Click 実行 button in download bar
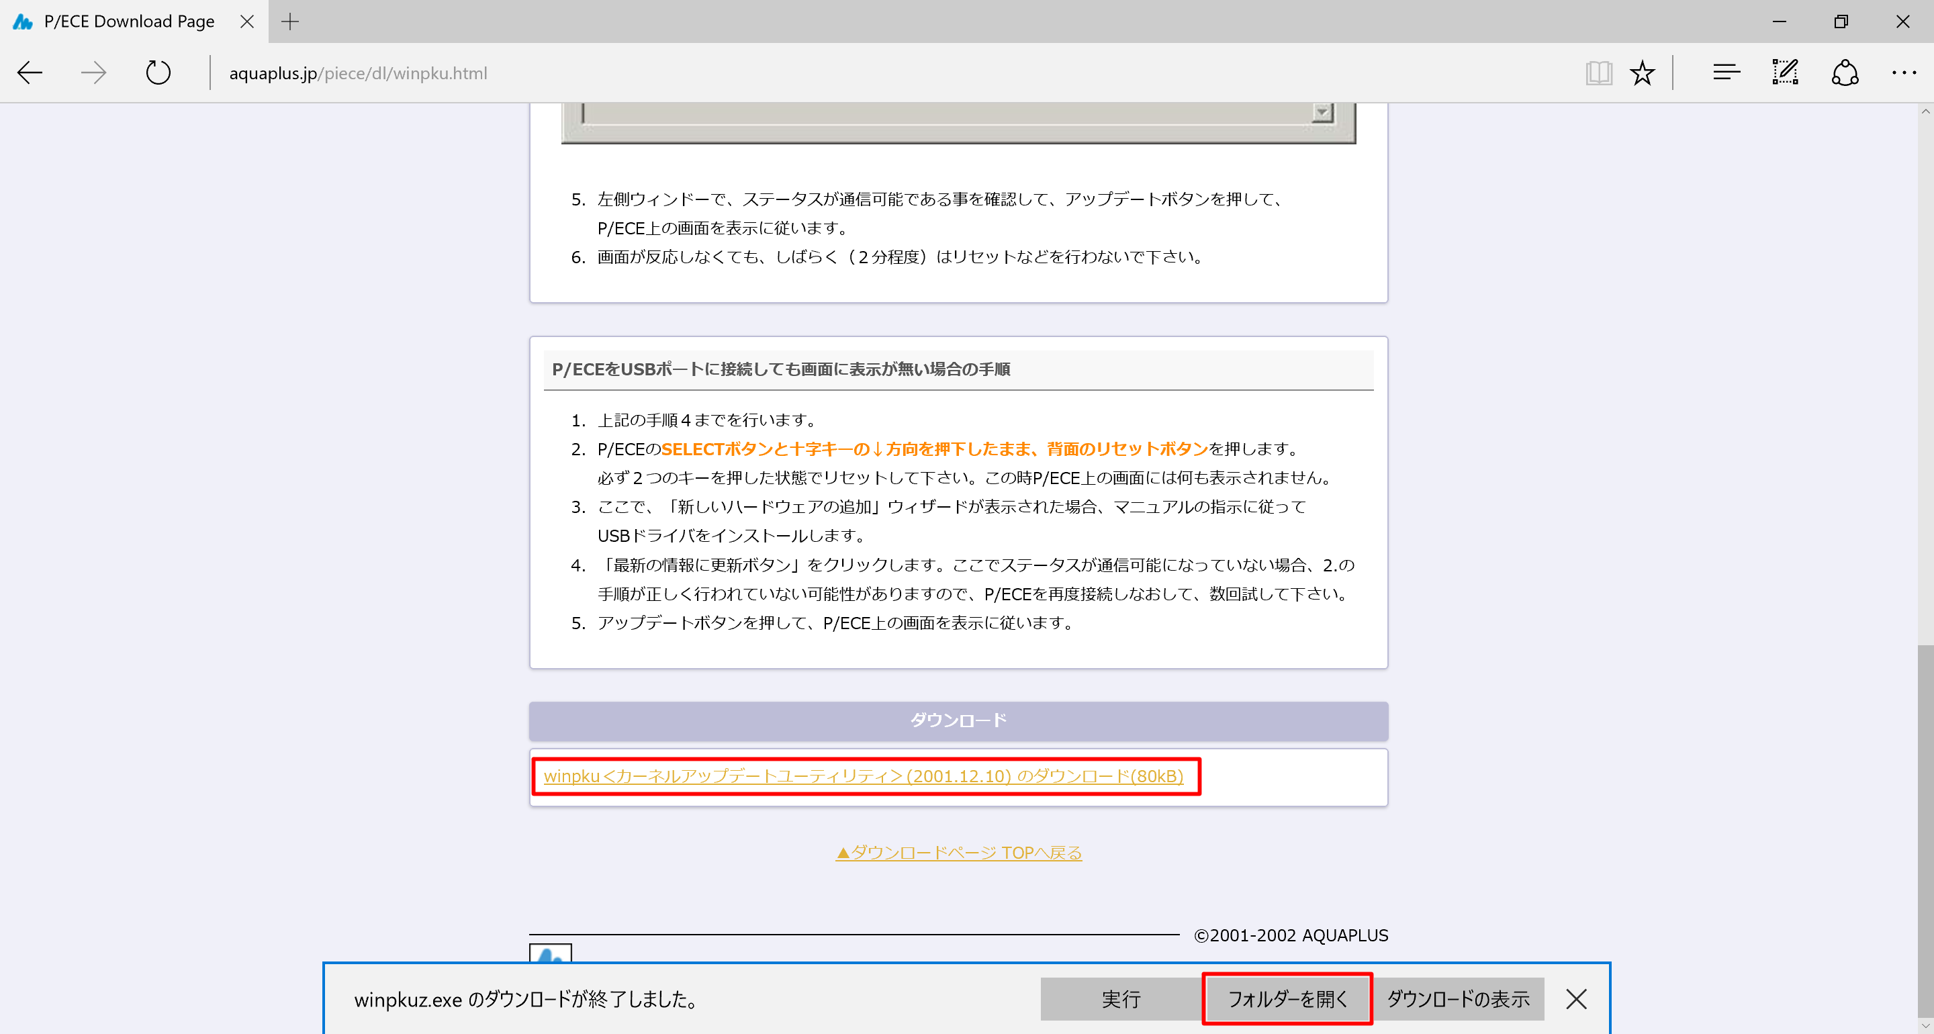Viewport: 1934px width, 1034px height. tap(1121, 998)
